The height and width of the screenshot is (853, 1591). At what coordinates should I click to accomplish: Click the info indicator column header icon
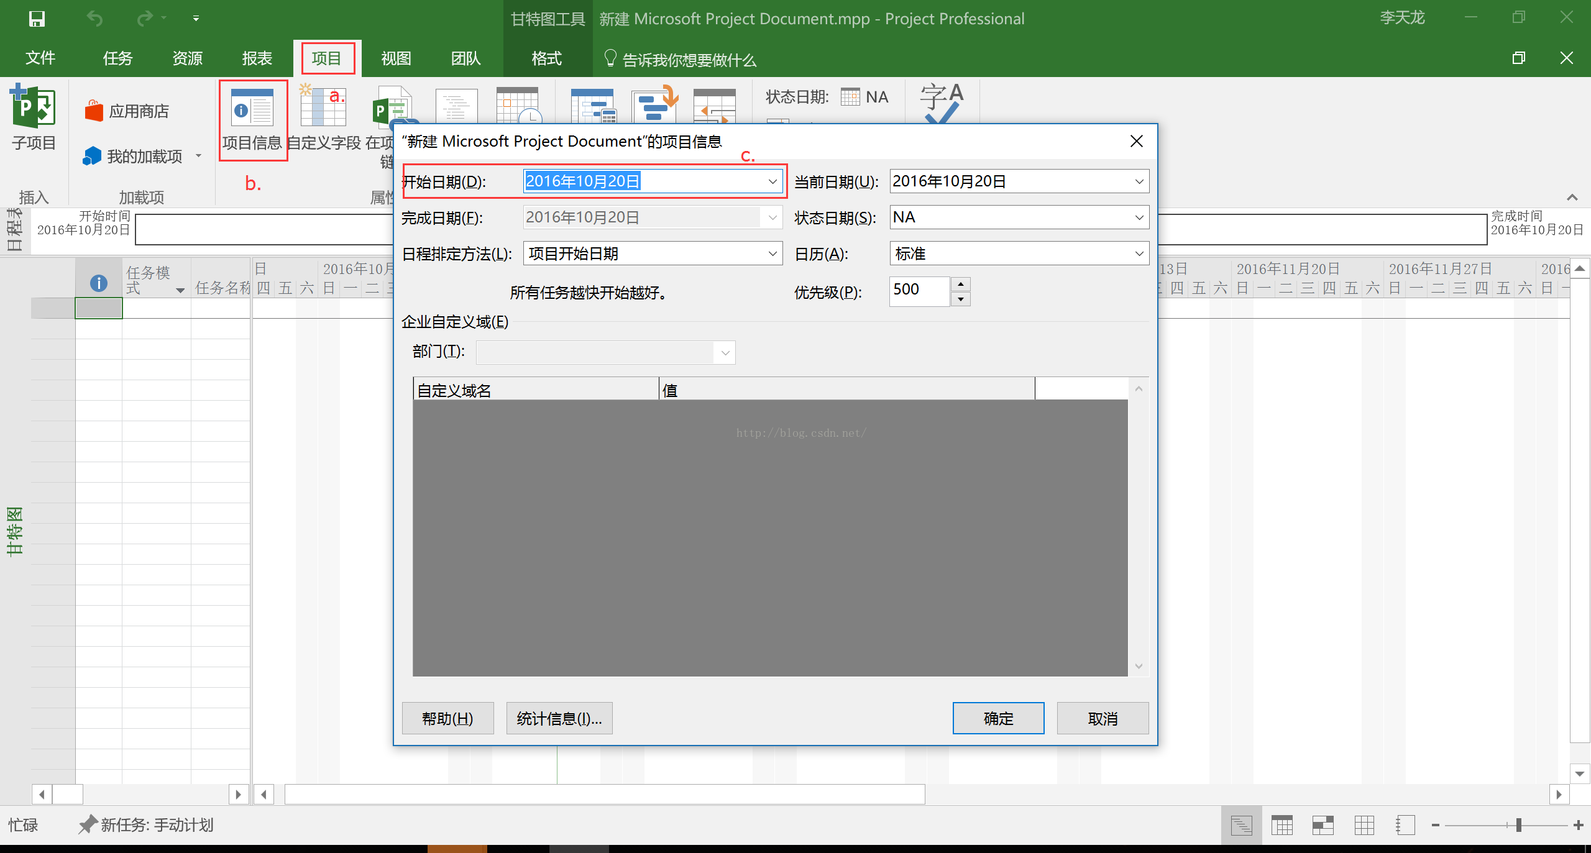(99, 283)
